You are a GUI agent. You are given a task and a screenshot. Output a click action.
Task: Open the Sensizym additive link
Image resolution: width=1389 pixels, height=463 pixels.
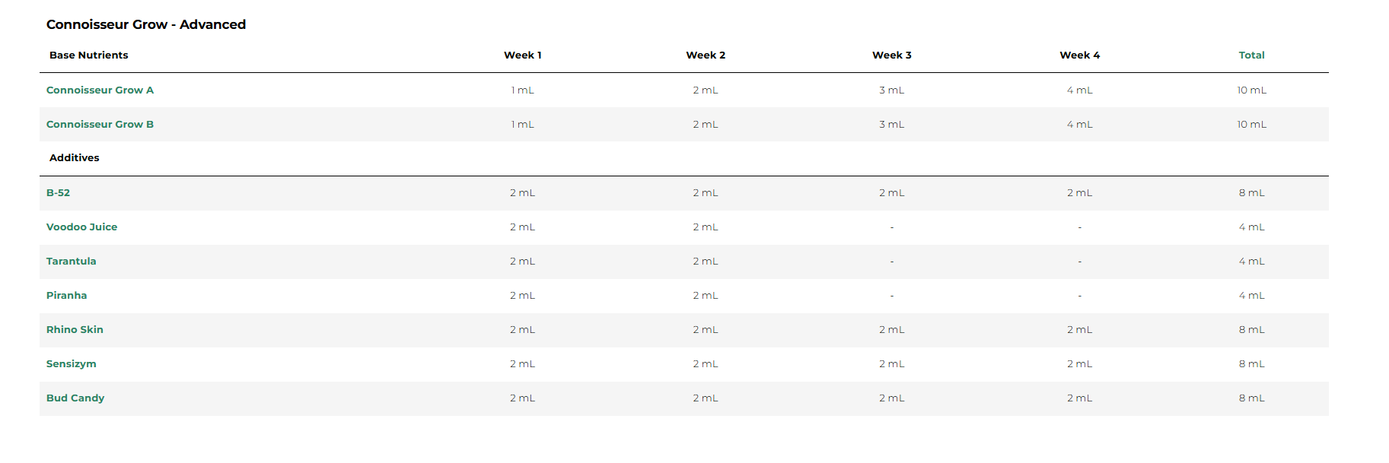pos(71,364)
